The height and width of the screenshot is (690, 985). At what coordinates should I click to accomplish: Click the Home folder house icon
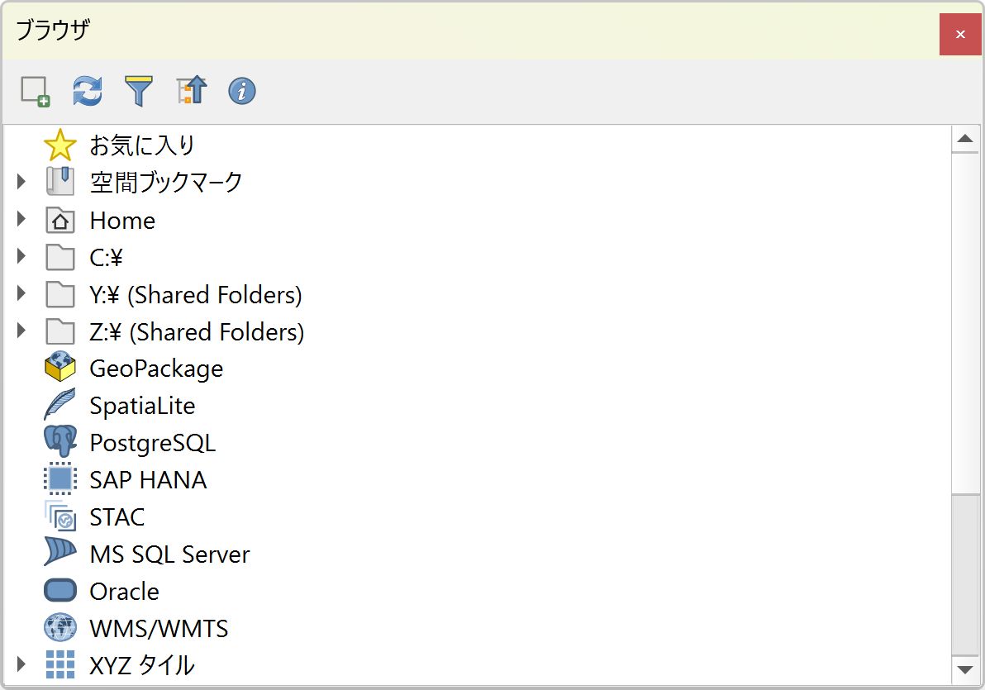point(60,219)
